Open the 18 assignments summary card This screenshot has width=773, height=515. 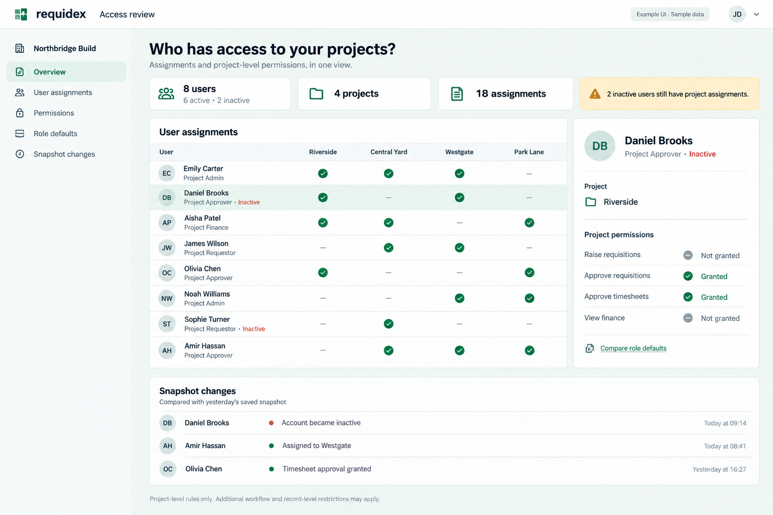(506, 94)
